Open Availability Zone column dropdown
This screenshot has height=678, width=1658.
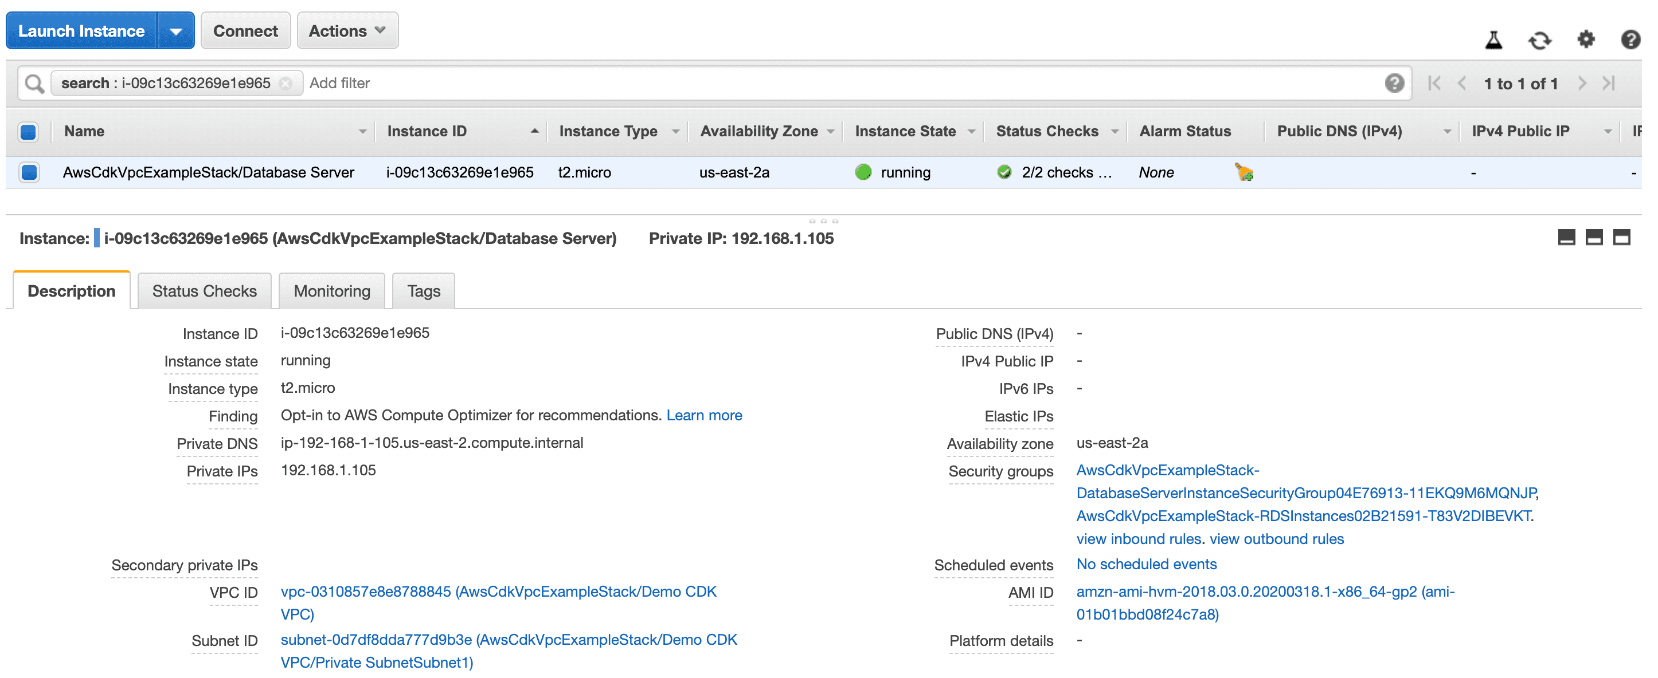[830, 132]
